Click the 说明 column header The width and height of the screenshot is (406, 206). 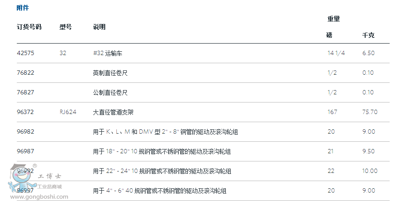99,27
